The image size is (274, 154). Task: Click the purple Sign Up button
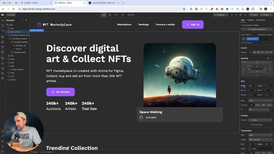[193, 25]
